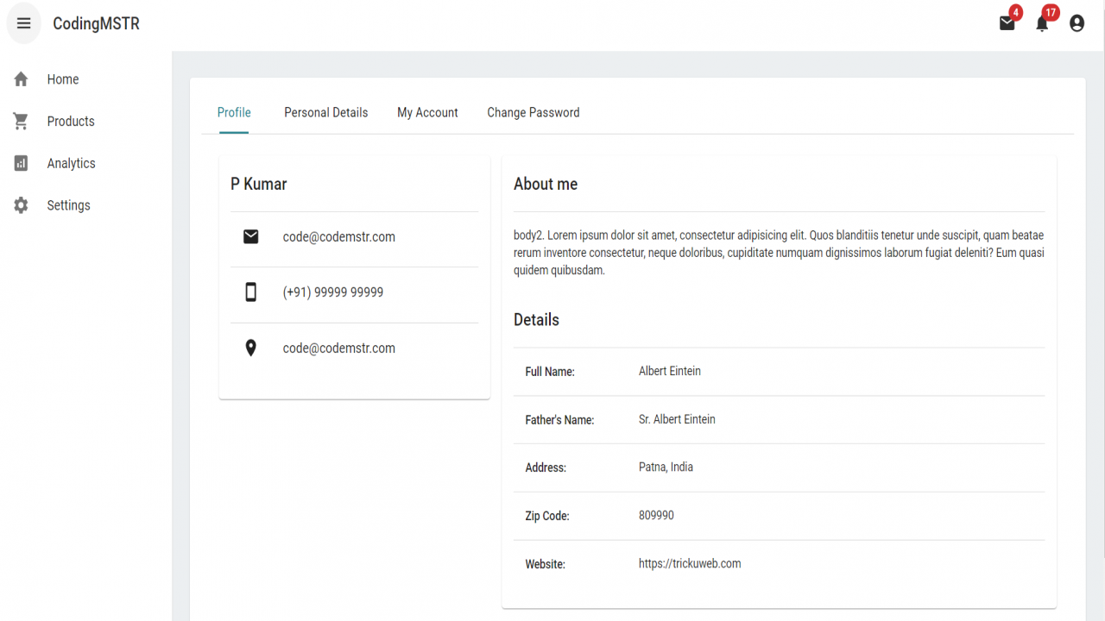1105x621 pixels.
Task: Switch to the Personal Details tab
Action: tap(326, 113)
